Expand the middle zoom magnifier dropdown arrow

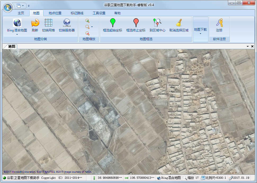(92, 27)
